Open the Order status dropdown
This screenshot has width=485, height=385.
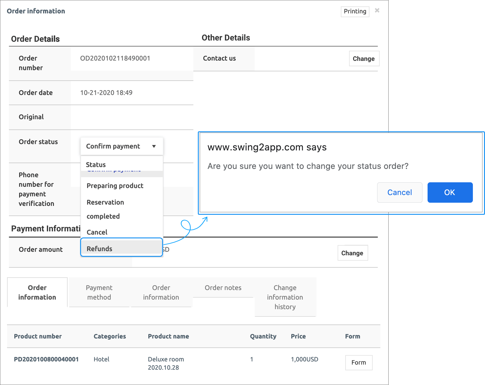tap(122, 146)
